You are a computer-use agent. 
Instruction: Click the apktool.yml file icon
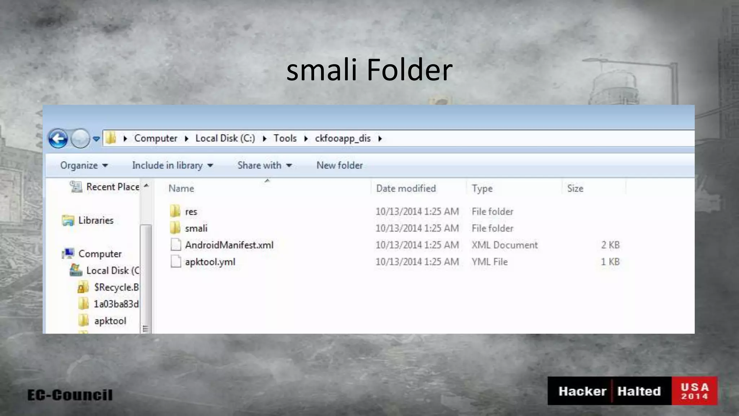point(176,261)
